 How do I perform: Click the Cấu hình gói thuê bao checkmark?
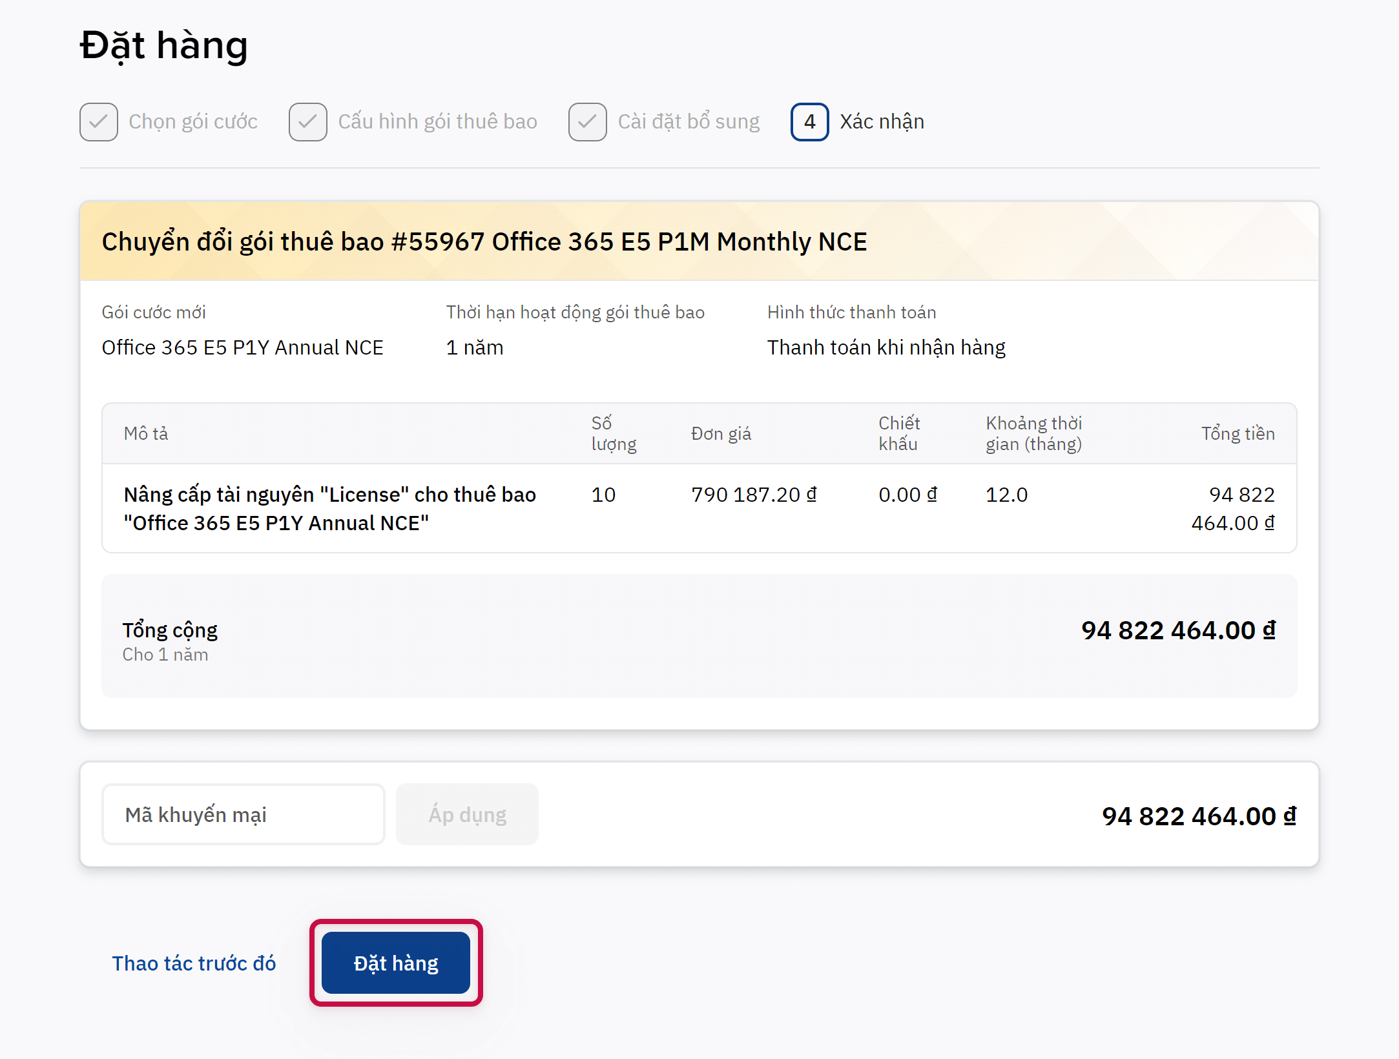[x=307, y=121]
